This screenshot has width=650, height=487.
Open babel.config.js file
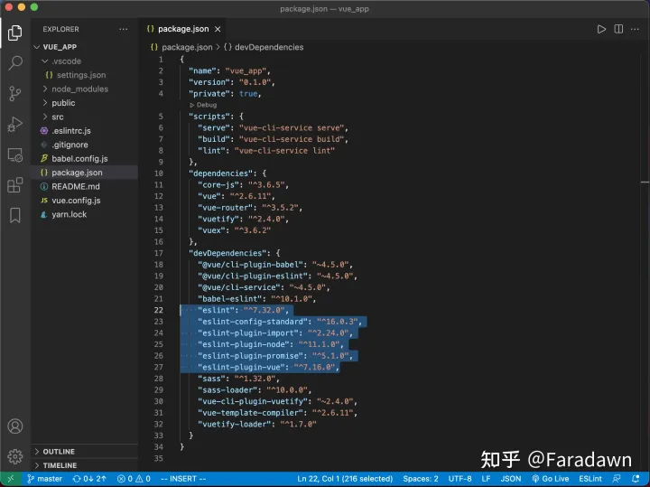[x=75, y=158]
